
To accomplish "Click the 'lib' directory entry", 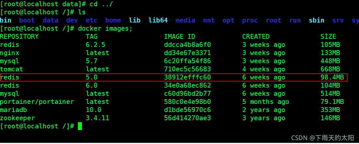I will (x=135, y=21).
